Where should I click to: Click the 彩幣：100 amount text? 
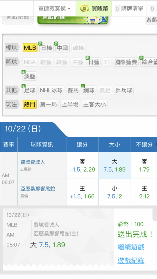[x=131, y=224]
